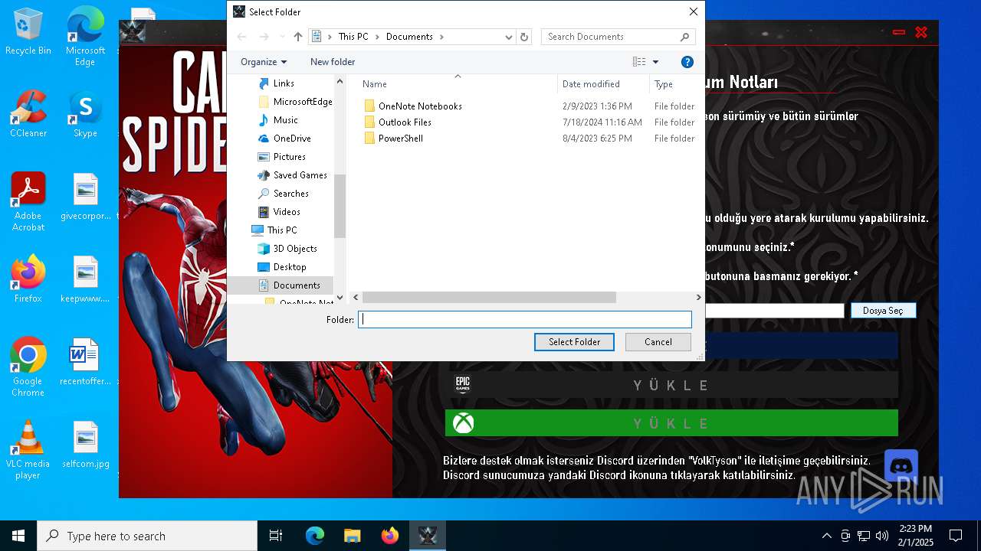Click the Xbox YÜKLE green button
This screenshot has width=981, height=551.
672,423
